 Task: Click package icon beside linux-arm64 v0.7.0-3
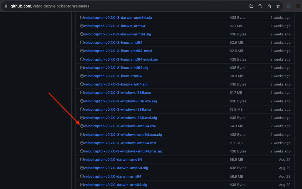pyautogui.click(x=82, y=76)
